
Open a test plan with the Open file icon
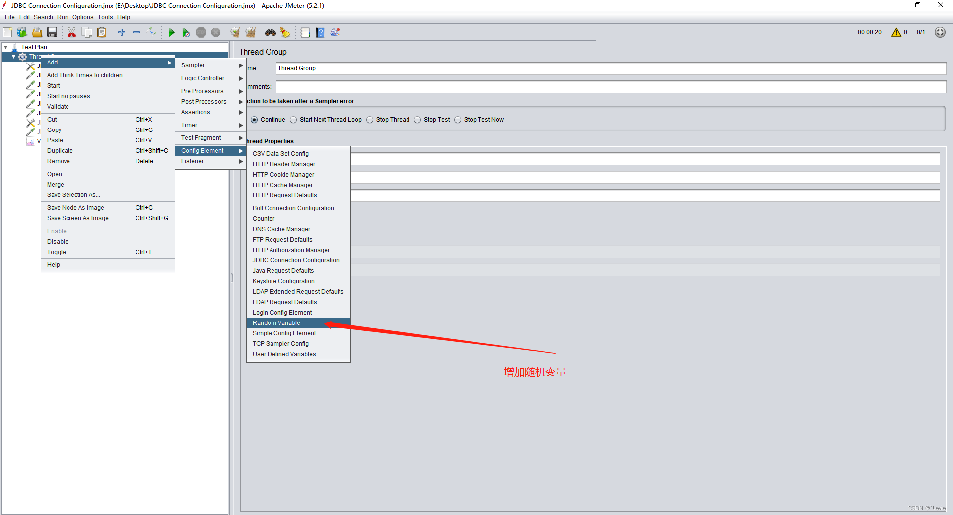tap(37, 32)
